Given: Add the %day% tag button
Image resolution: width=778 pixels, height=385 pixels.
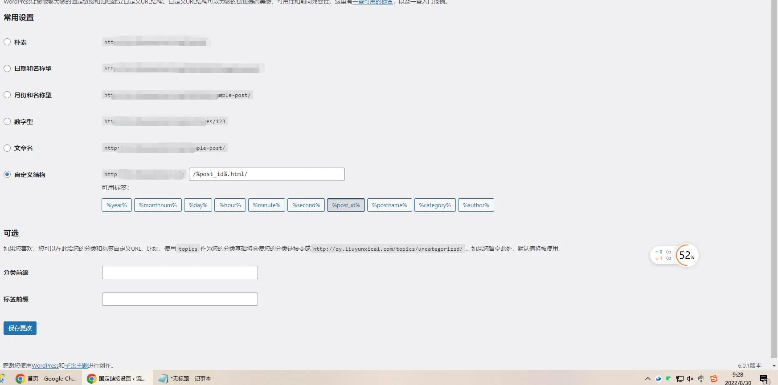Looking at the screenshot, I should pyautogui.click(x=198, y=205).
